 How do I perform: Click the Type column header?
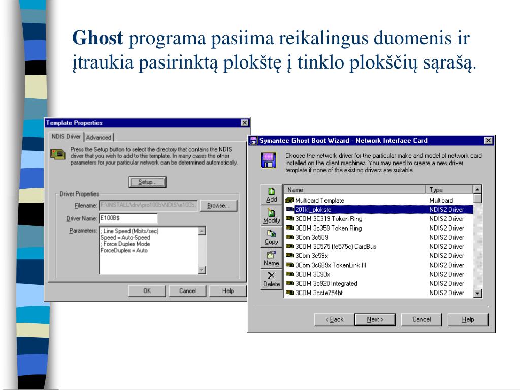449,190
